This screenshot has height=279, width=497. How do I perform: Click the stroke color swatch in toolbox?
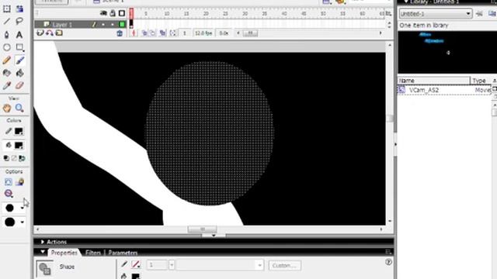pos(19,131)
